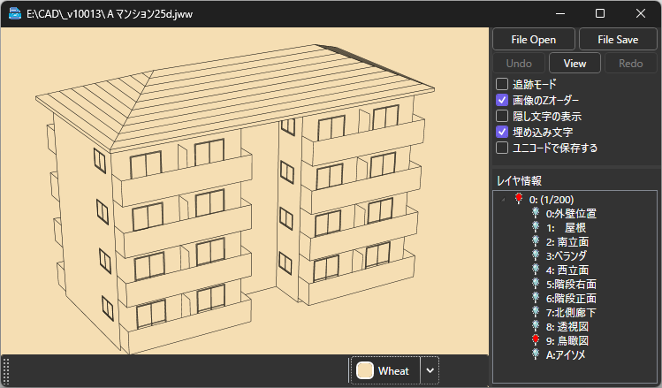
Task: Click the pin icon beside 7:北側廊下
Action: (x=536, y=312)
